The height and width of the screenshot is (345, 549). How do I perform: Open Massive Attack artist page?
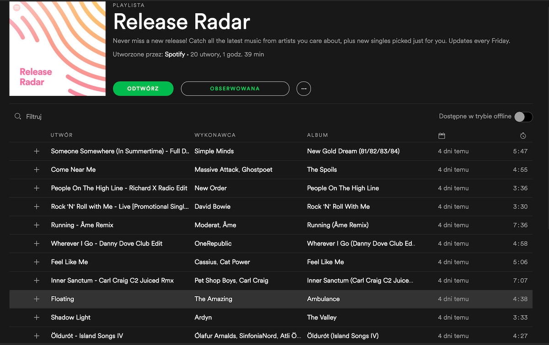tap(216, 170)
